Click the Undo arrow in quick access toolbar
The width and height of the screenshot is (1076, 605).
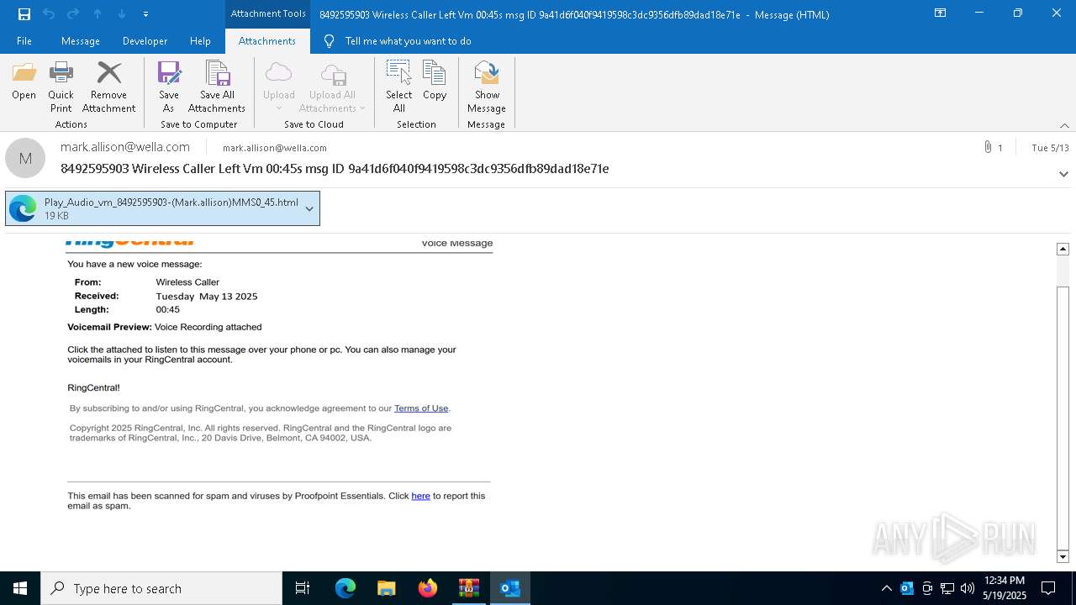pos(49,13)
